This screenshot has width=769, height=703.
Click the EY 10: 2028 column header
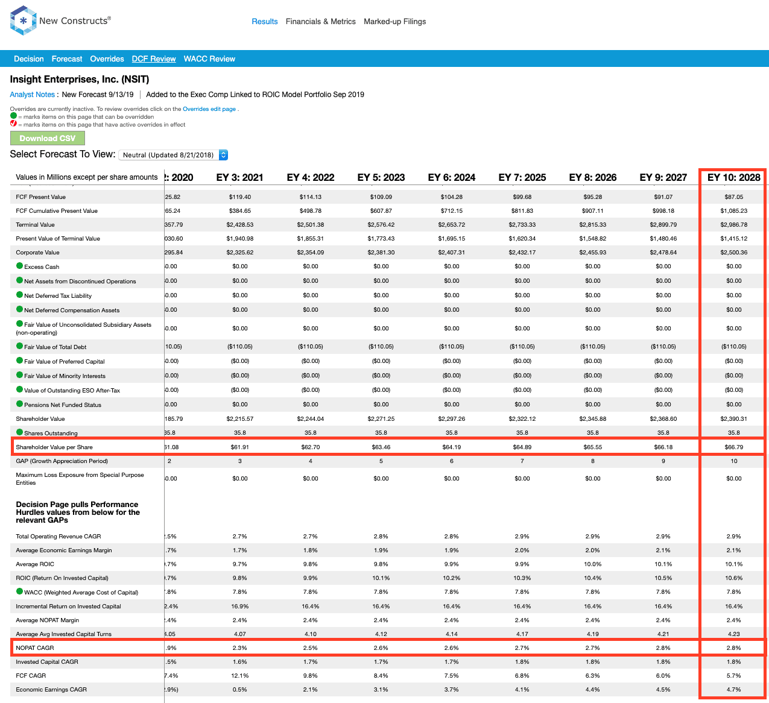[x=734, y=177]
